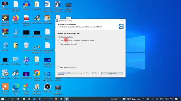Open NCH Suite desktop shortcut

pyautogui.click(x=5, y=6)
